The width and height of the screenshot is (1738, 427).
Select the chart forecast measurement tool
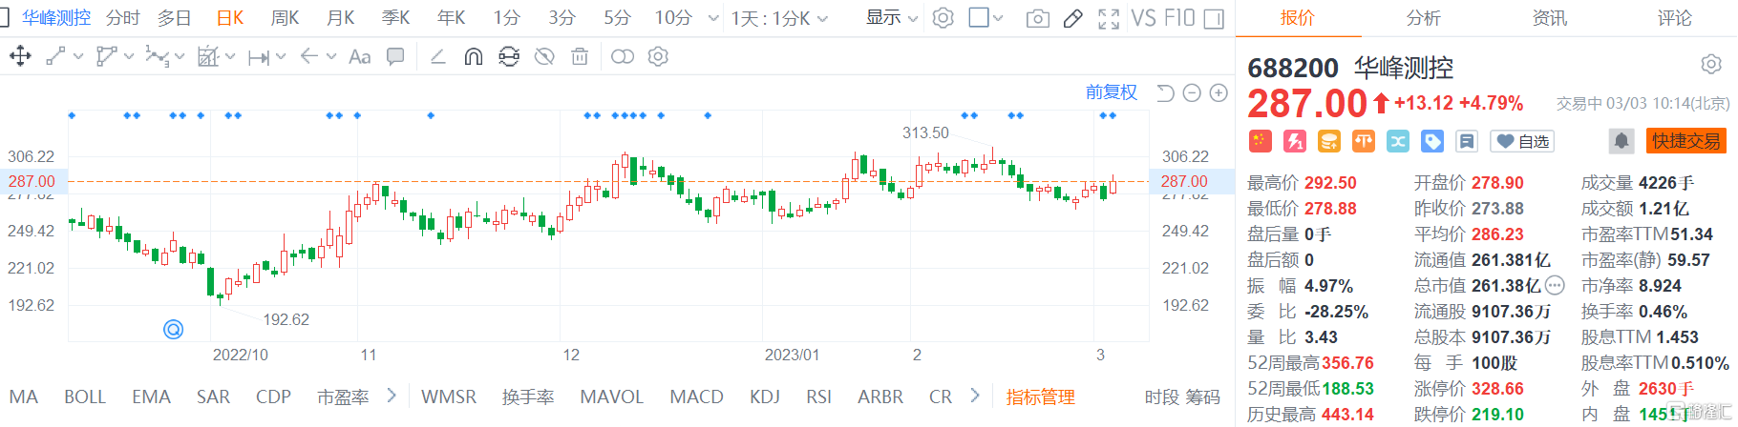click(x=208, y=57)
